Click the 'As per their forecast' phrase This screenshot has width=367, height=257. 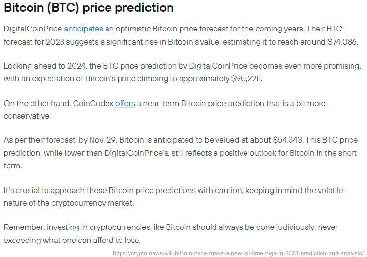tap(40, 140)
